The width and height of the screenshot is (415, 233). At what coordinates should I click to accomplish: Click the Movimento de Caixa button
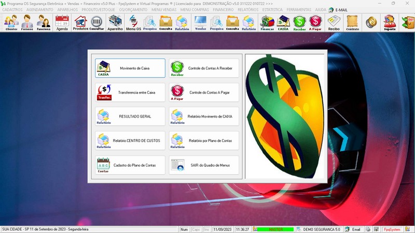[130, 68]
